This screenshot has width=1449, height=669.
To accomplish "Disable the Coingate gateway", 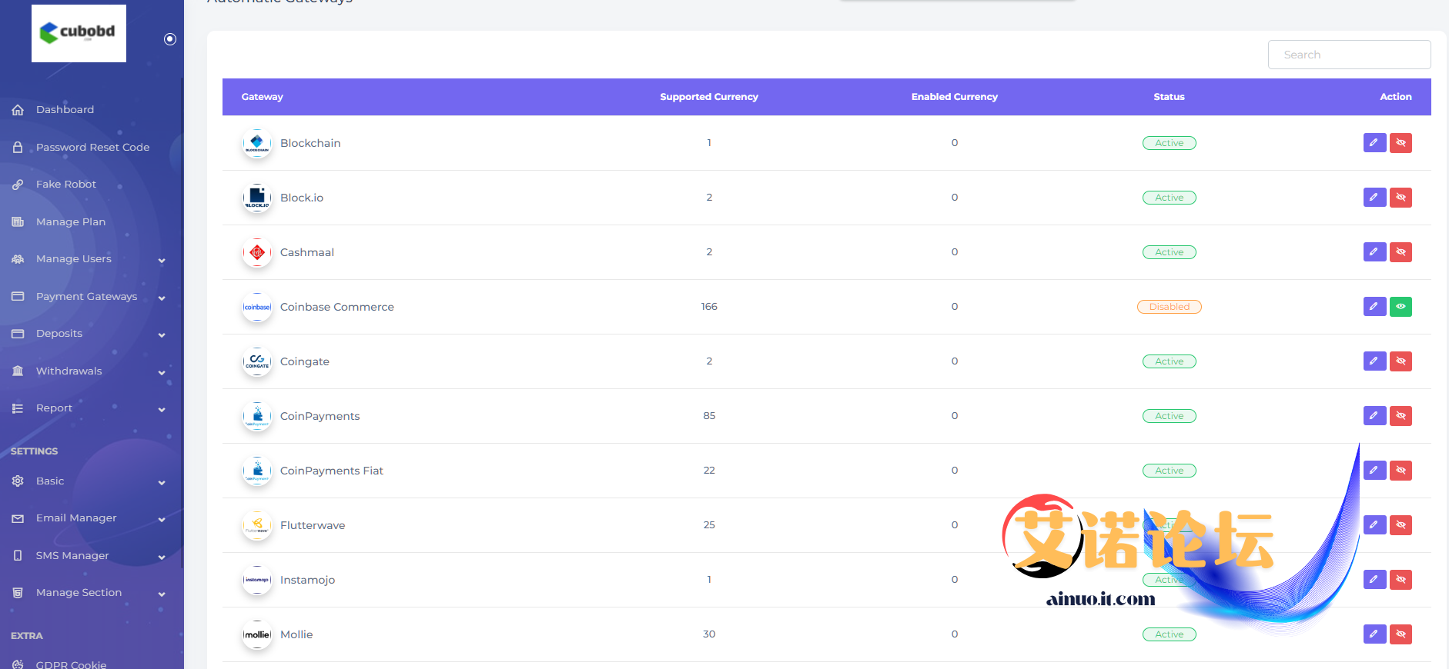I will (1400, 361).
